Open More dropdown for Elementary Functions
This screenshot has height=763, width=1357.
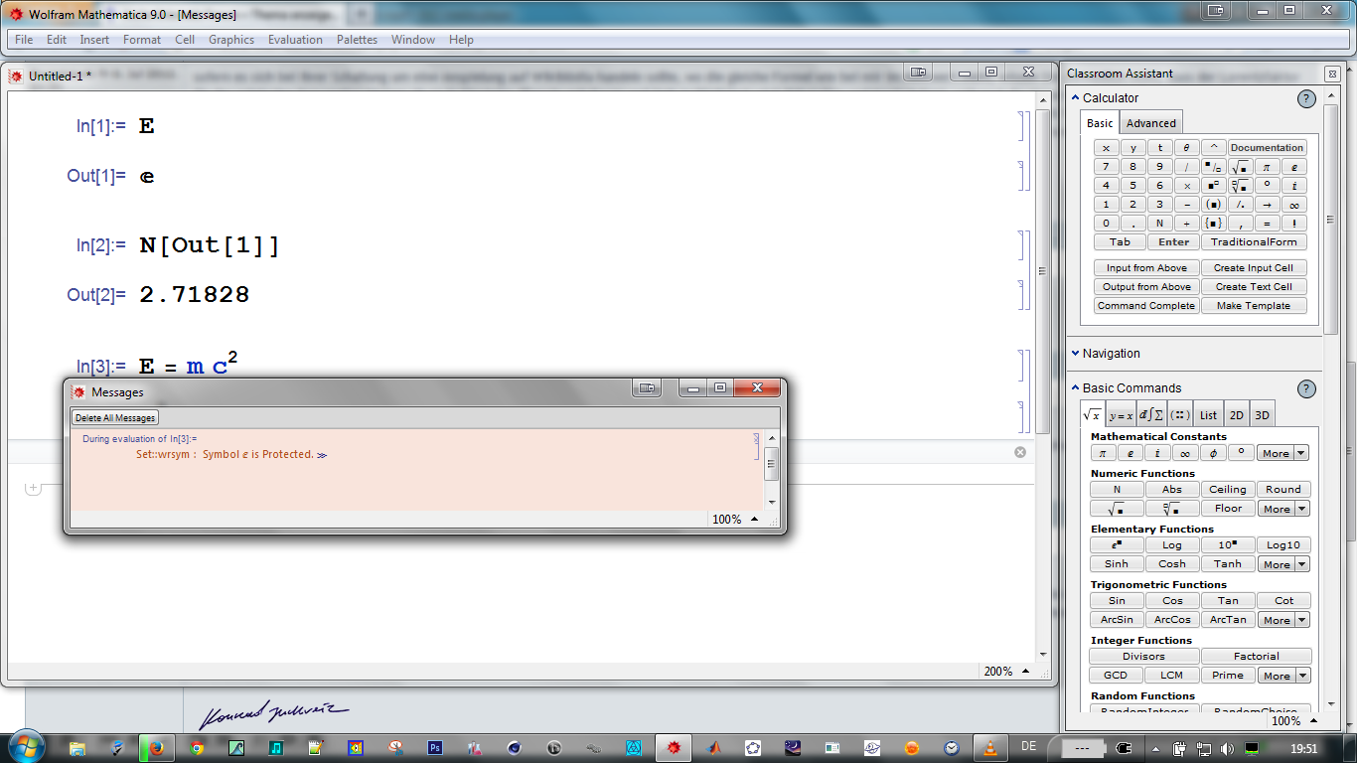tap(1283, 564)
